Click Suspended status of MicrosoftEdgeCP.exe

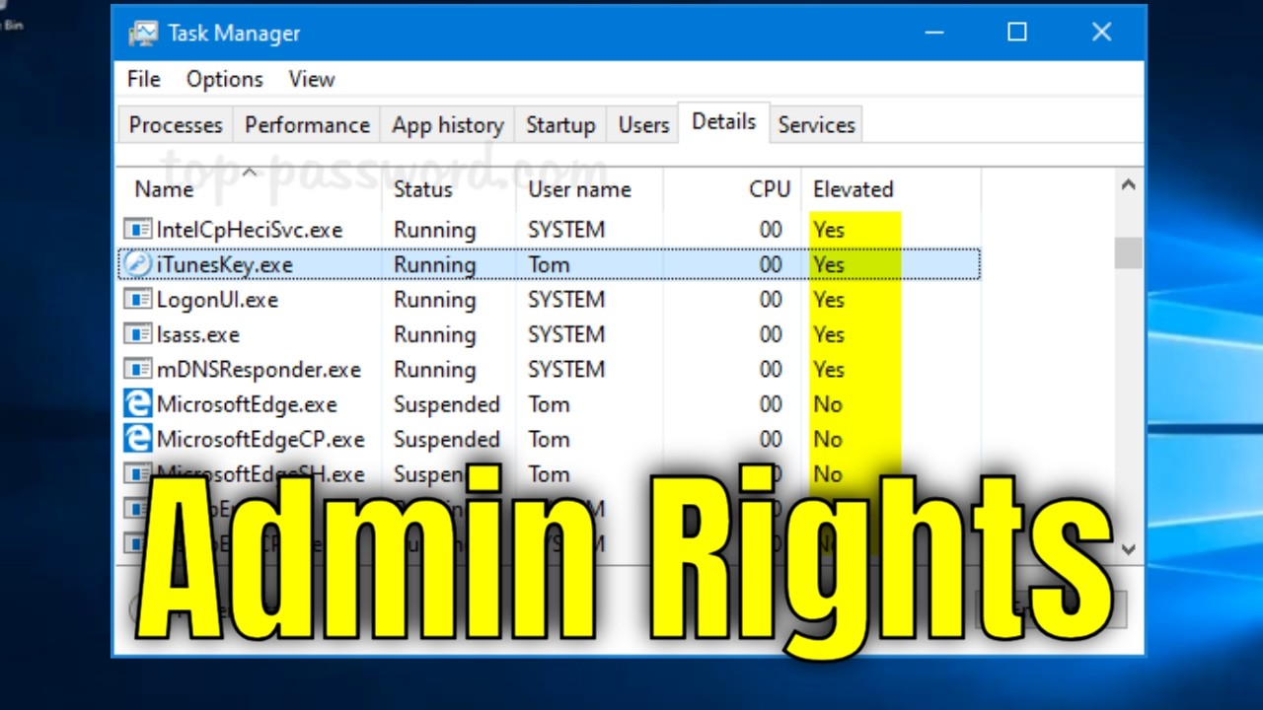(447, 439)
